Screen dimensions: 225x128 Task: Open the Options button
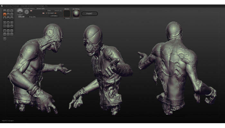(x=54, y=16)
